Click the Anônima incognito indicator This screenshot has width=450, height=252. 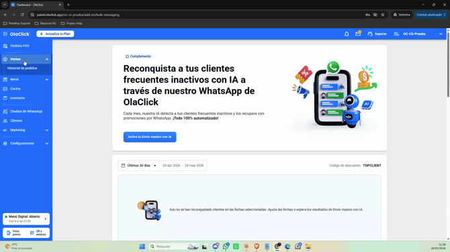coord(402,15)
